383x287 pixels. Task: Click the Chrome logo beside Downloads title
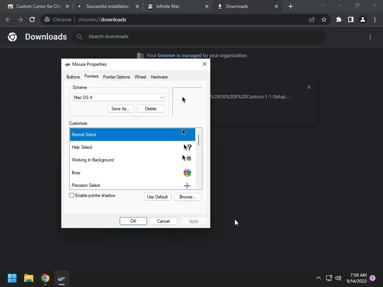coord(12,37)
